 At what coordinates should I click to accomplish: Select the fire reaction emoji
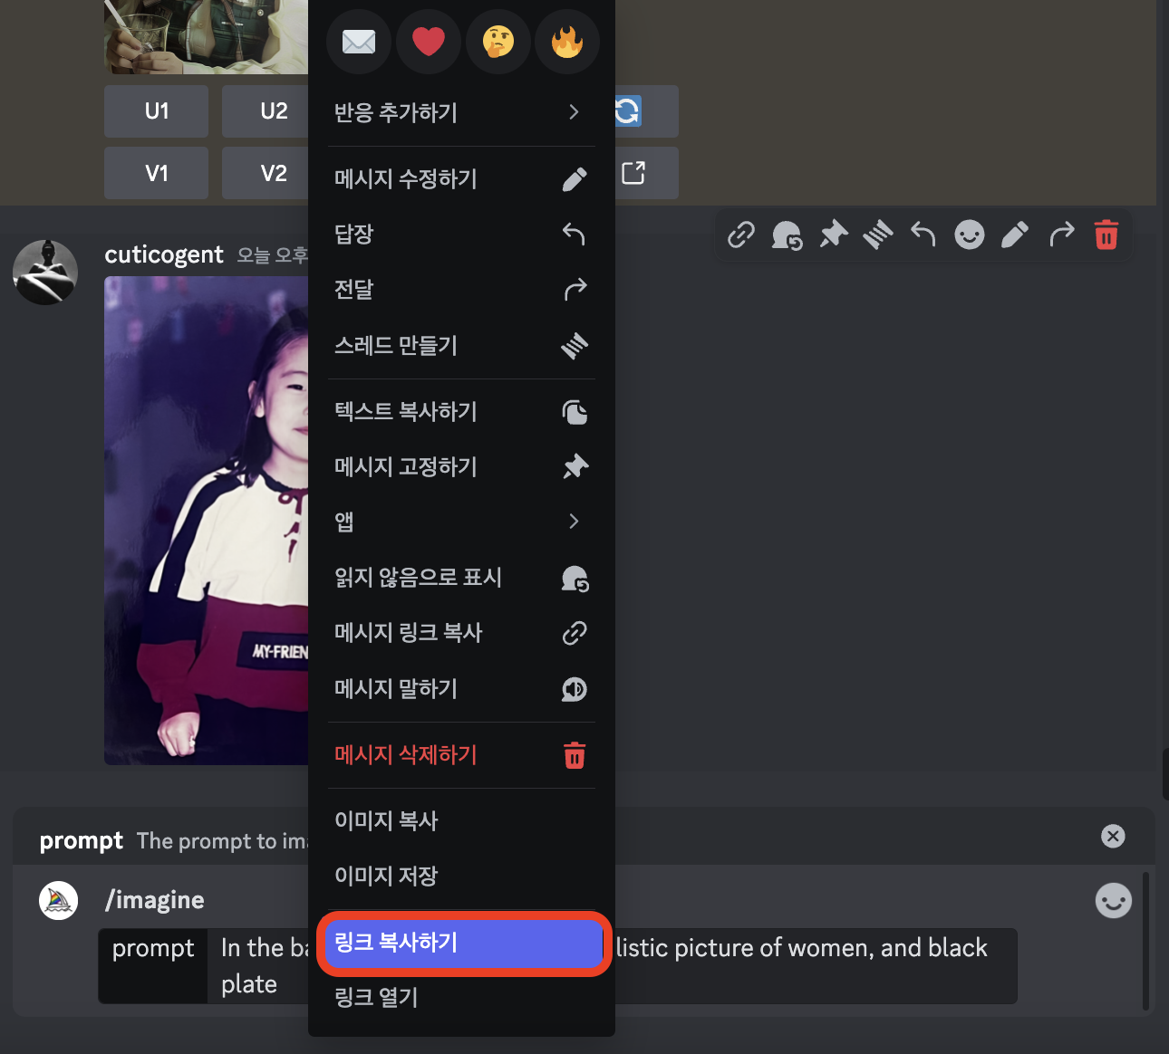[x=567, y=41]
